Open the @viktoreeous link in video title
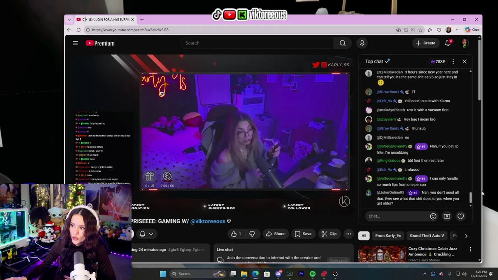The width and height of the screenshot is (498, 280). click(x=208, y=221)
